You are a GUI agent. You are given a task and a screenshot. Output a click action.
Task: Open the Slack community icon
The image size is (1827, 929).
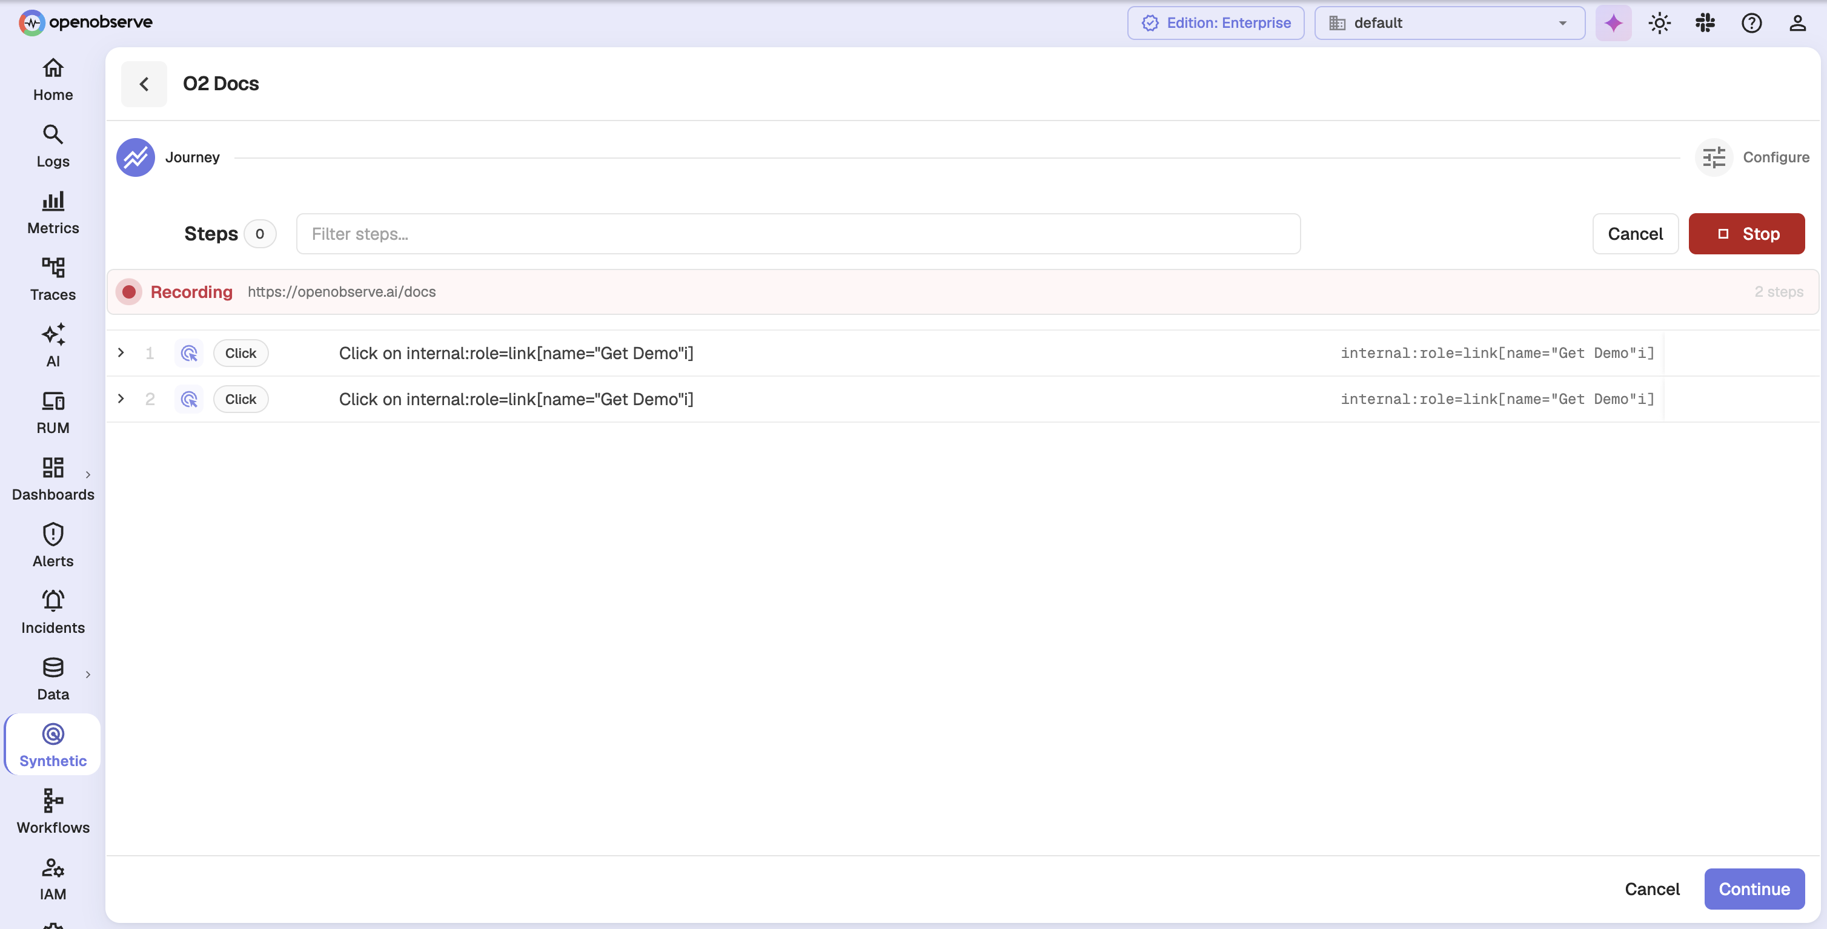1706,22
